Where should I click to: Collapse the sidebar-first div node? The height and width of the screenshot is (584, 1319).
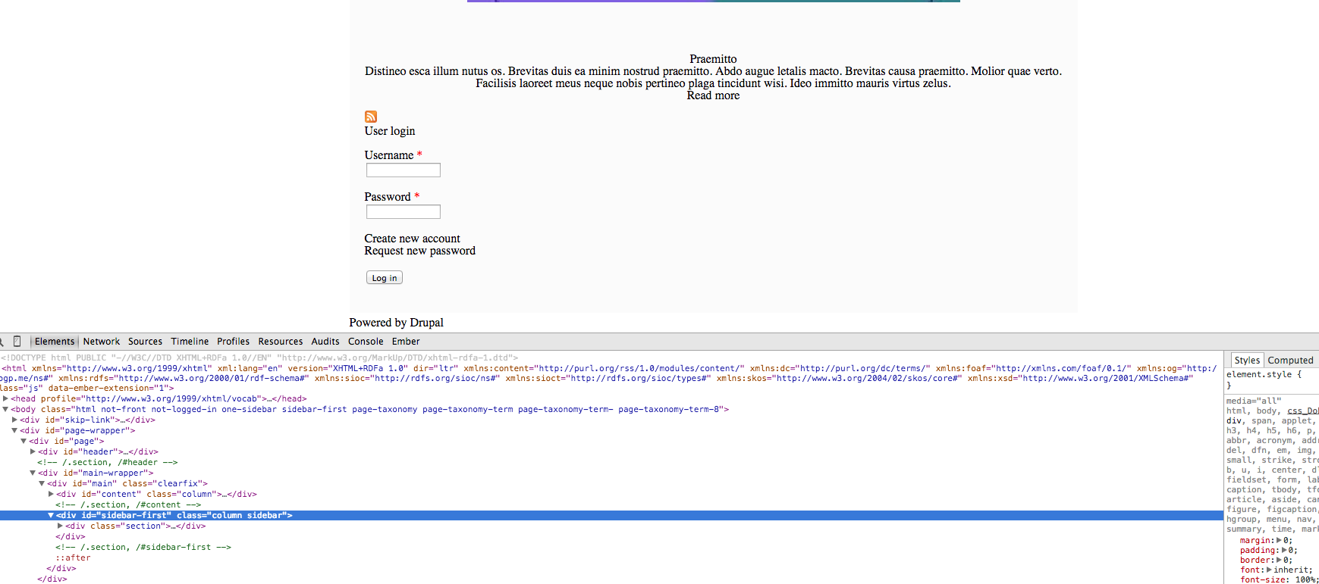[x=51, y=515]
